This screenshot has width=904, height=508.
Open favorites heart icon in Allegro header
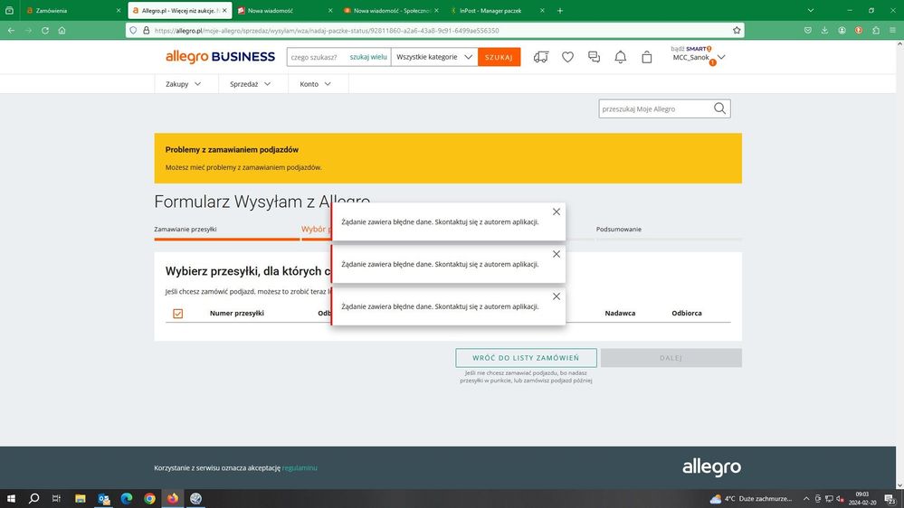coord(568,57)
